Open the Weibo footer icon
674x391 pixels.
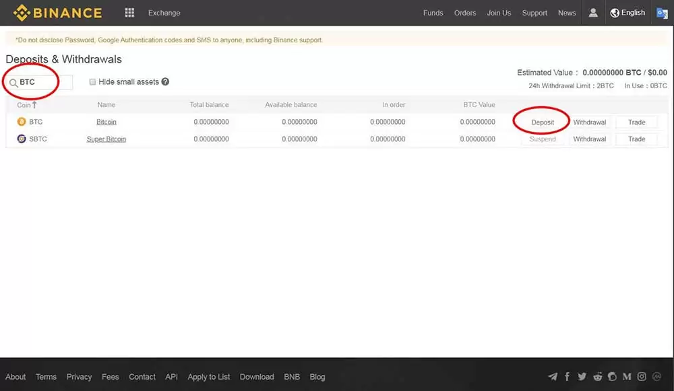coord(612,377)
